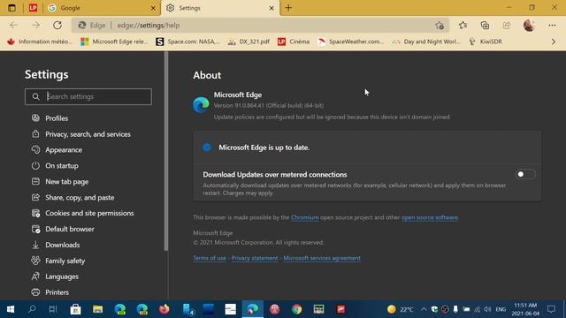Image resolution: width=566 pixels, height=318 pixels.
Task: Open Microsoft Edge release bookmark
Action: click(114, 42)
